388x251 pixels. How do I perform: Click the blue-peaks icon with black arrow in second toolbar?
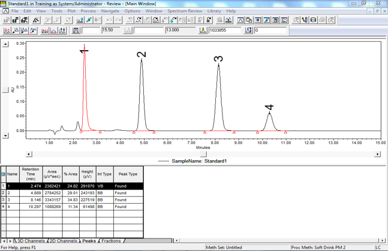[x=16, y=31]
